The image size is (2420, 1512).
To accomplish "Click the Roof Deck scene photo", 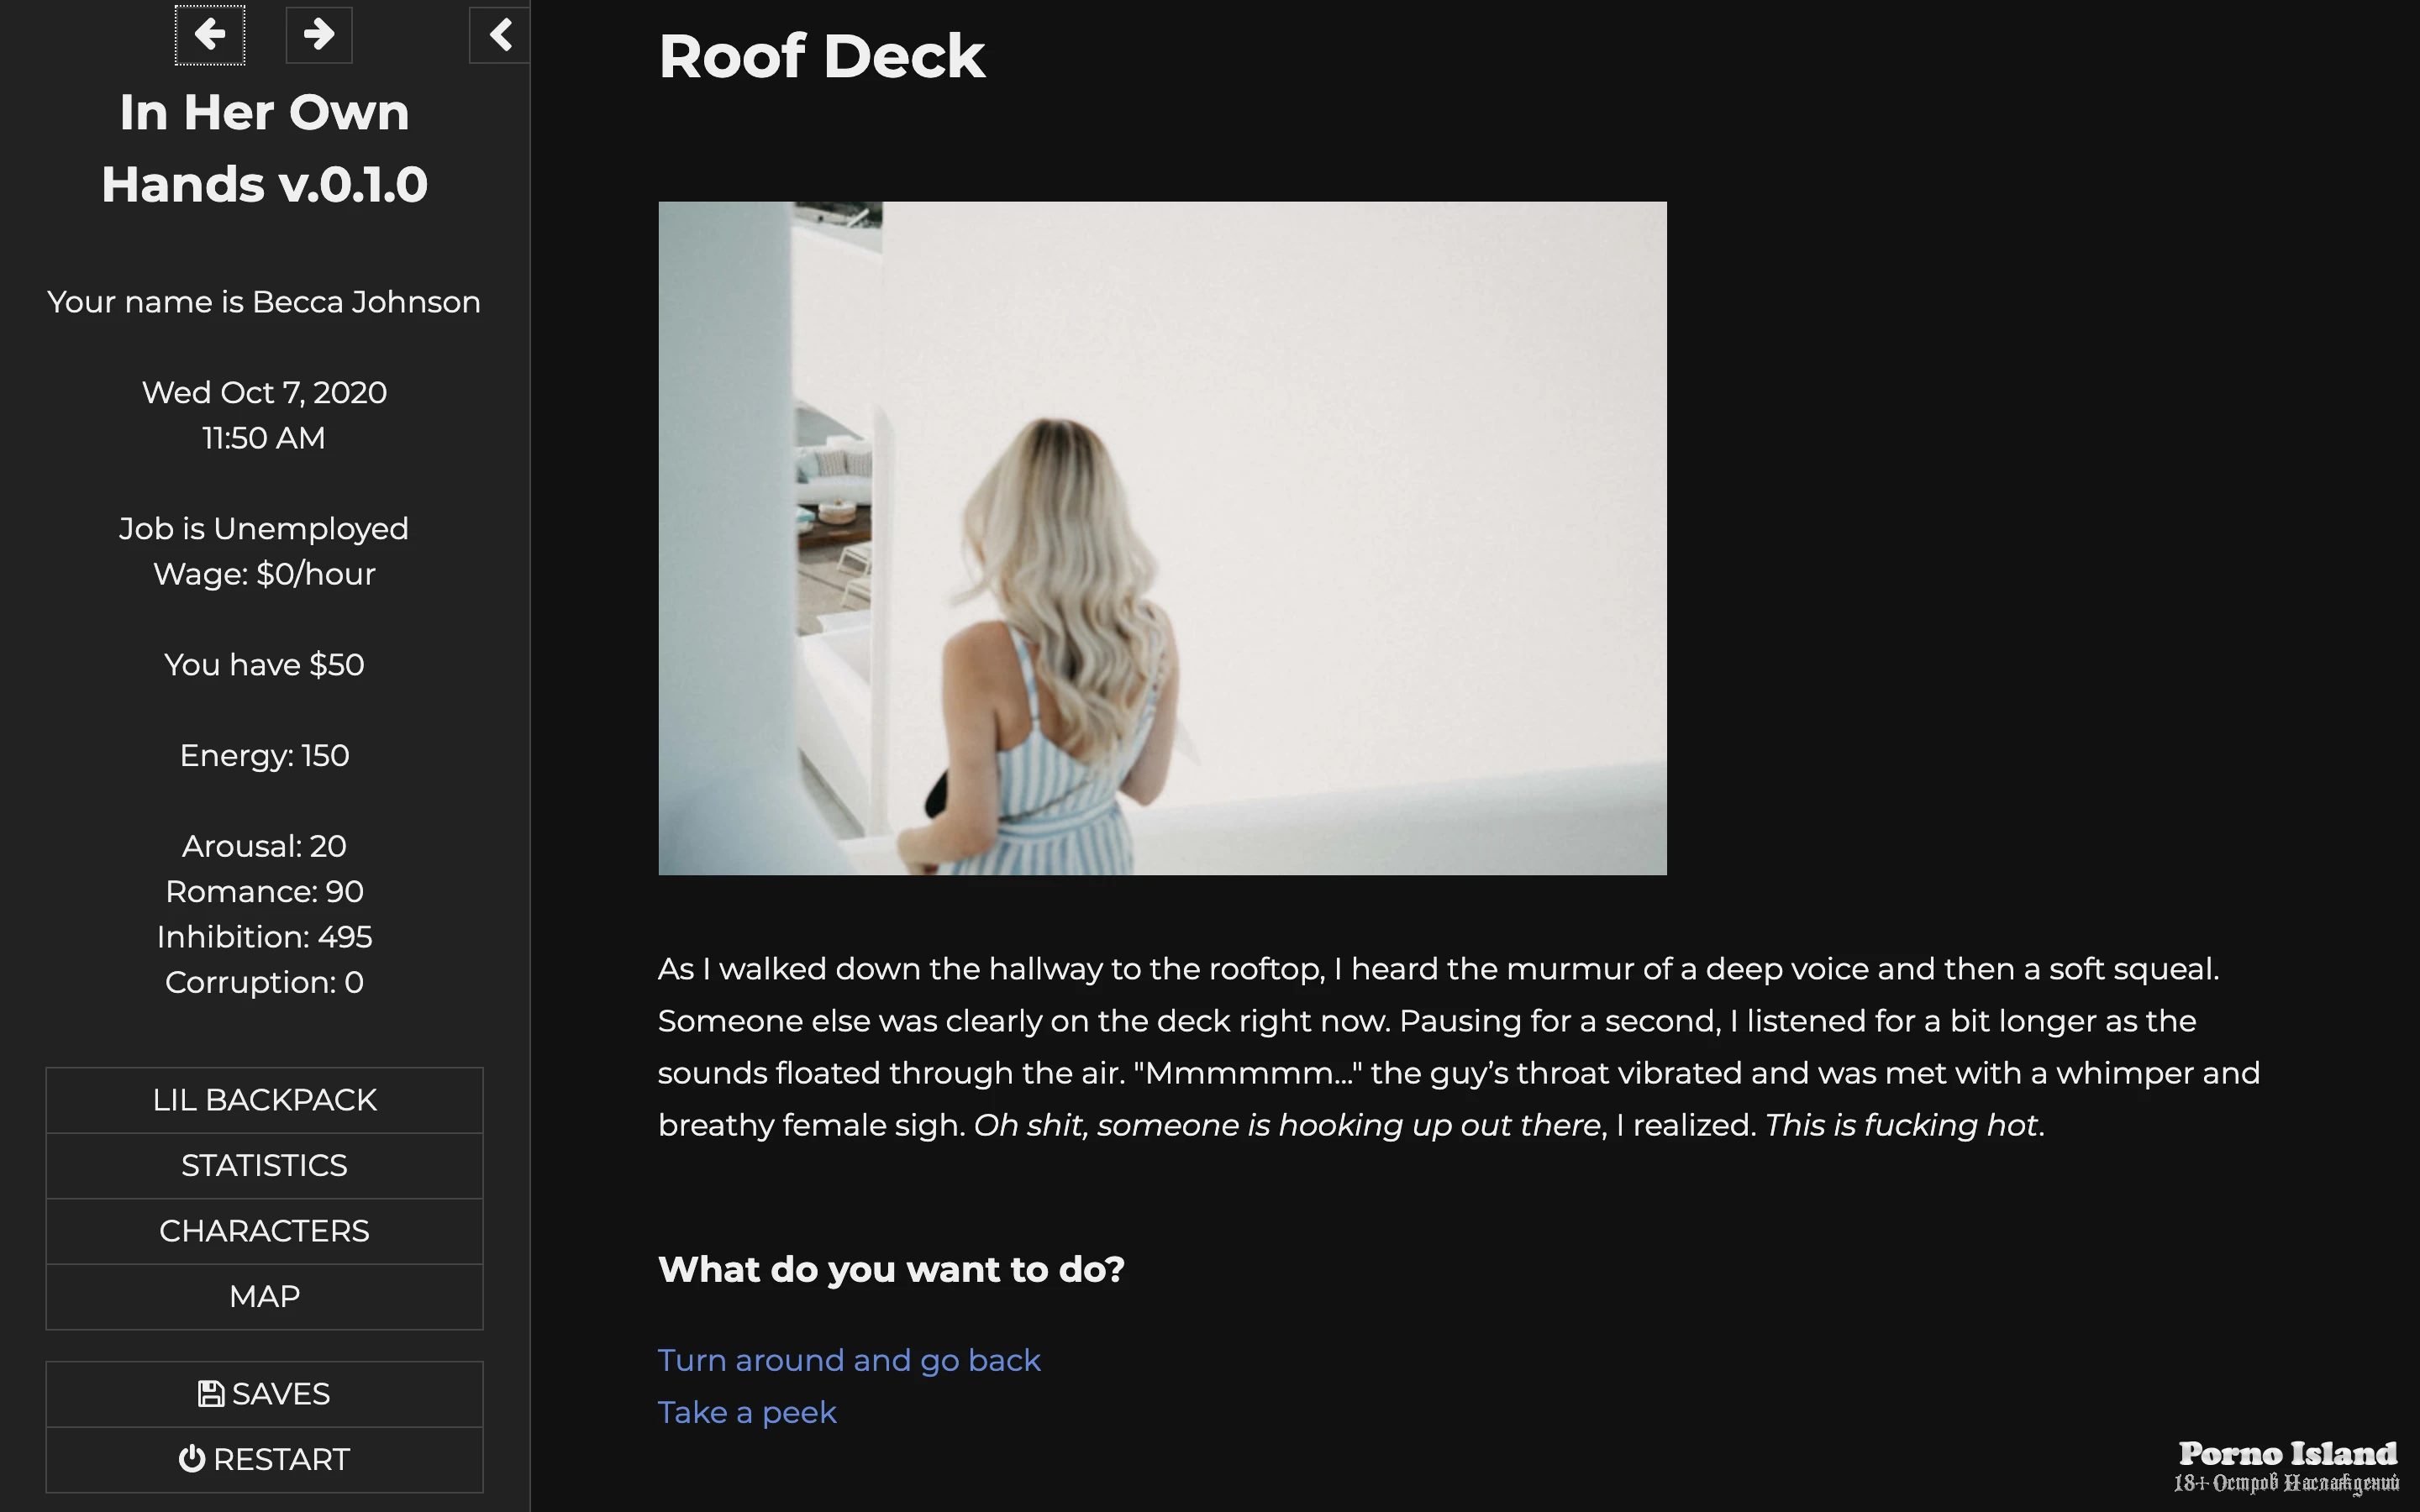I will coord(1162,538).
